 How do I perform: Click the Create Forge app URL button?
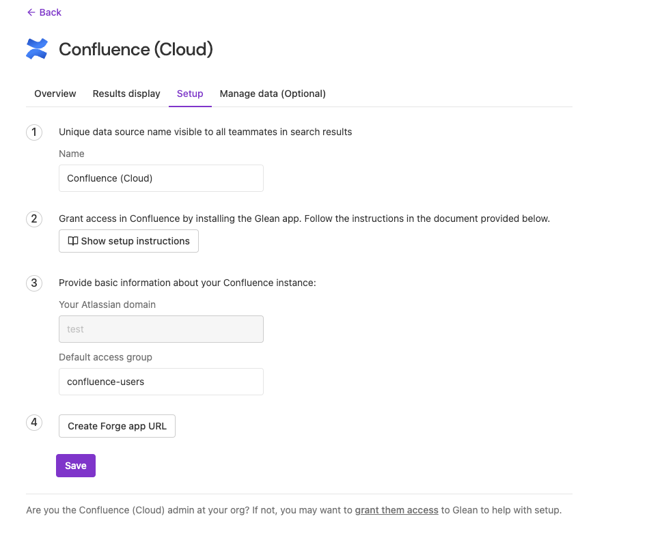point(117,426)
